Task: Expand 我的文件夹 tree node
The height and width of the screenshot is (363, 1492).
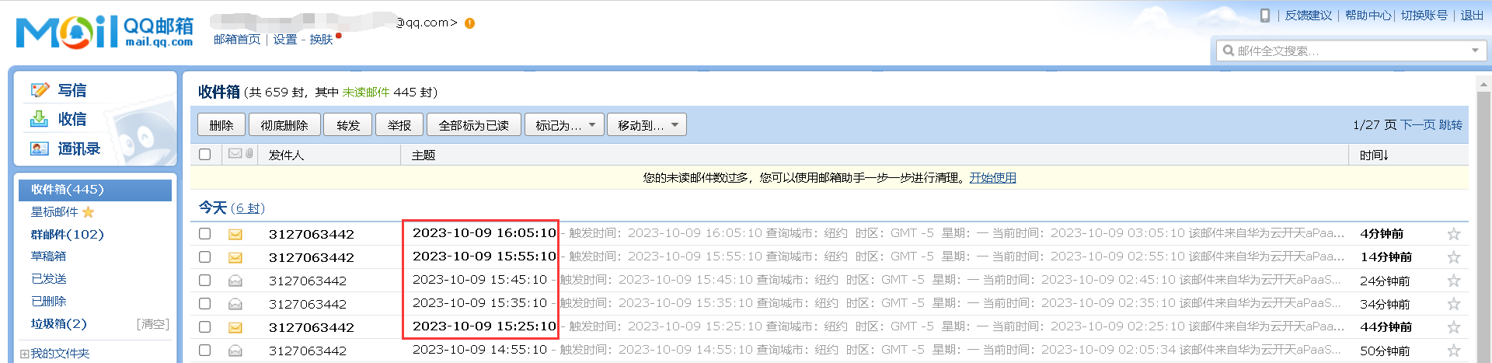Action: coord(24,354)
